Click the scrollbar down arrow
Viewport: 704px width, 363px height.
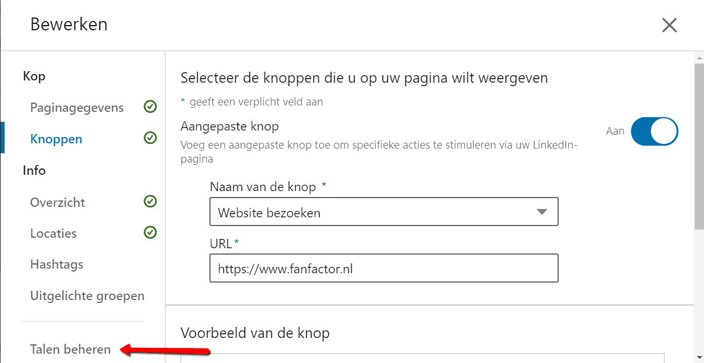click(699, 356)
